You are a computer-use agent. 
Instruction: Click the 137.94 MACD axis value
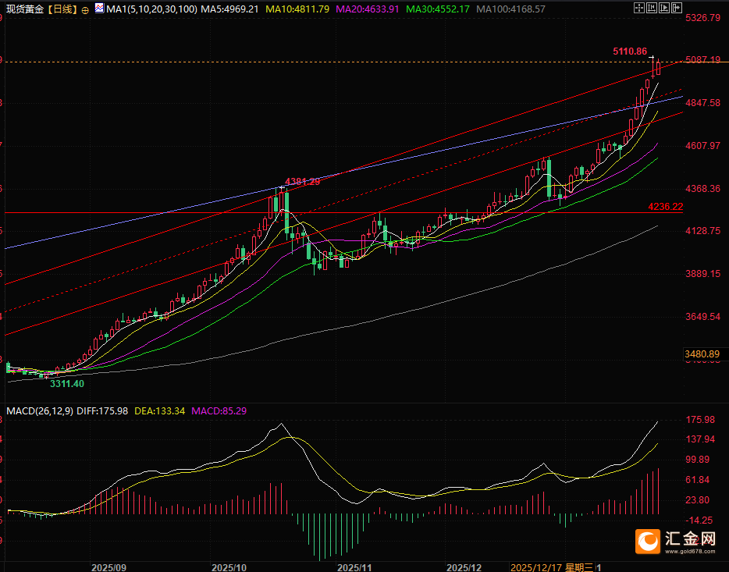point(700,439)
